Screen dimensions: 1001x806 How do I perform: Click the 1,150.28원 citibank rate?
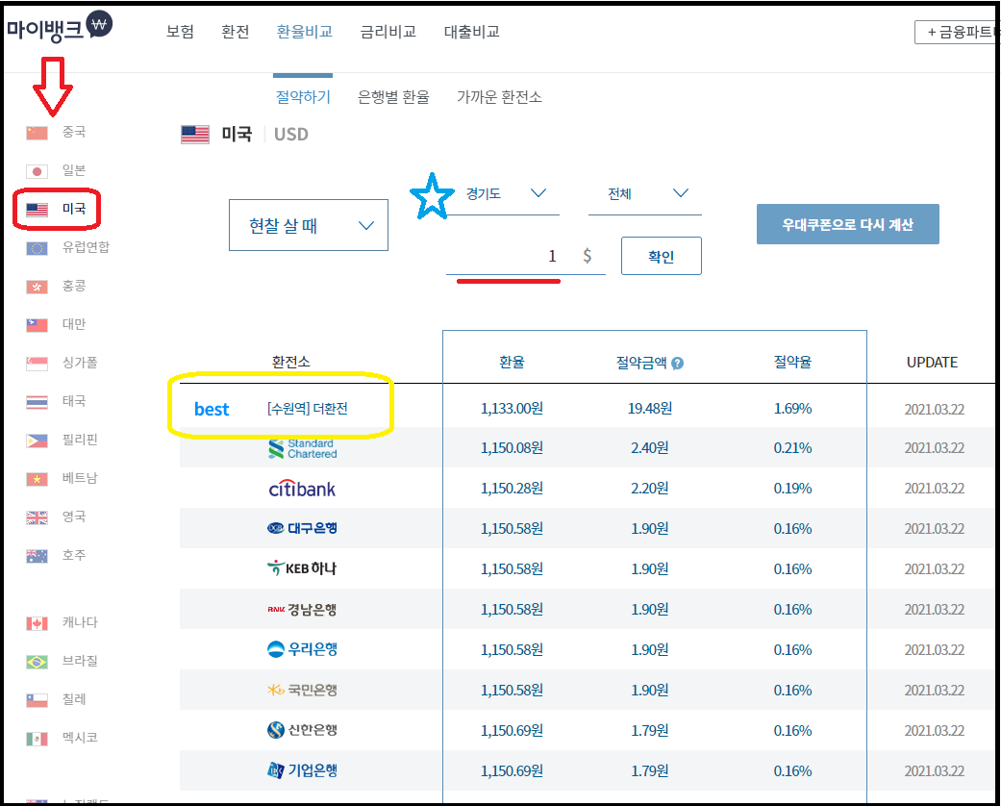(512, 489)
